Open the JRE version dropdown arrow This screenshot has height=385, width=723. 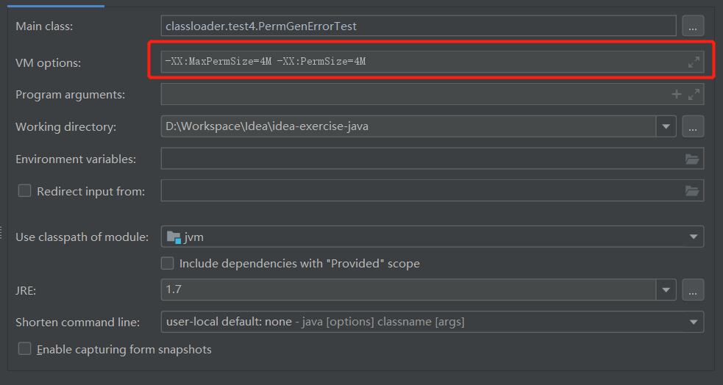pyautogui.click(x=666, y=289)
